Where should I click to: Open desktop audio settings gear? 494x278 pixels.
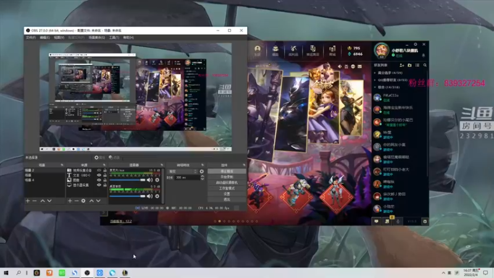(157, 196)
